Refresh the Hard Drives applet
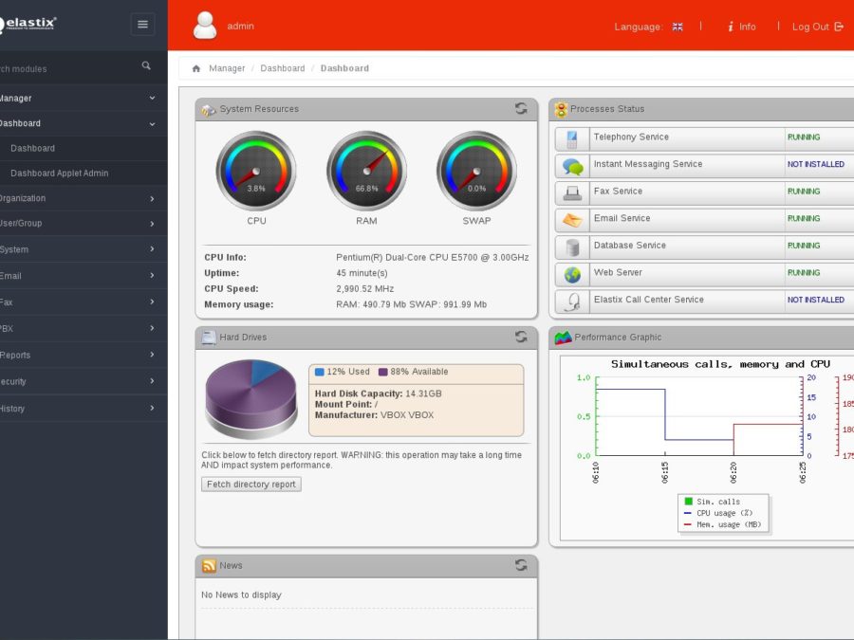Image resolution: width=854 pixels, height=640 pixels. pyautogui.click(x=521, y=337)
